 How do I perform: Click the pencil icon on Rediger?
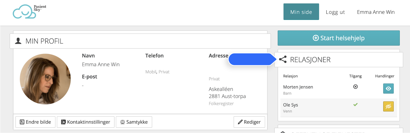click(x=240, y=122)
